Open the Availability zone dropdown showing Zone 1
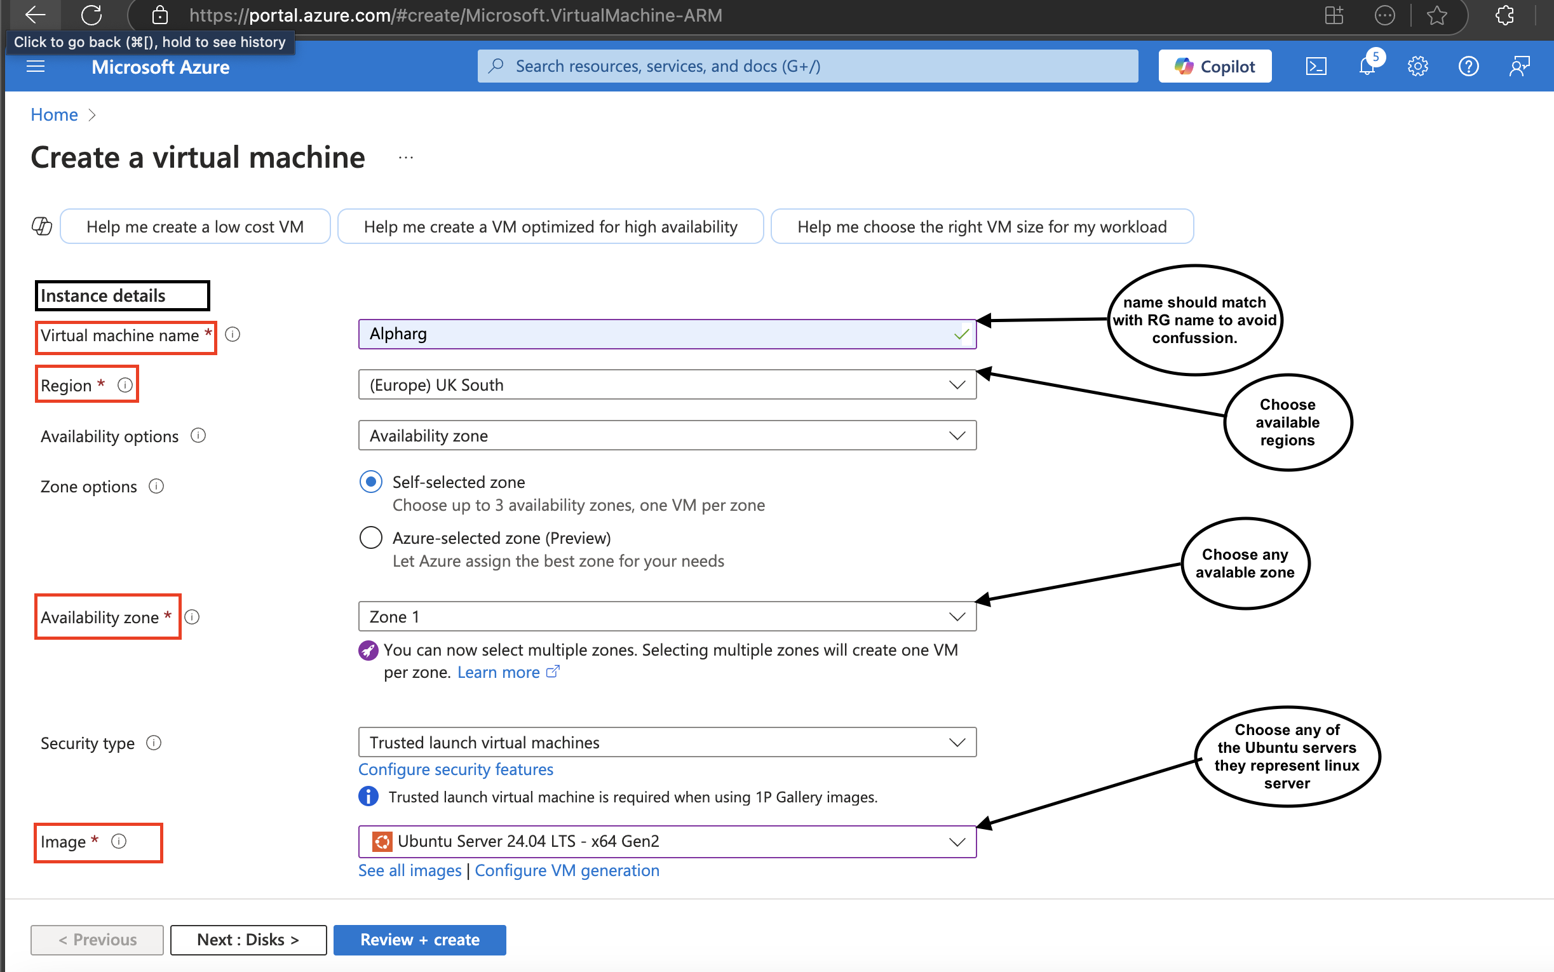The height and width of the screenshot is (972, 1554). (667, 616)
